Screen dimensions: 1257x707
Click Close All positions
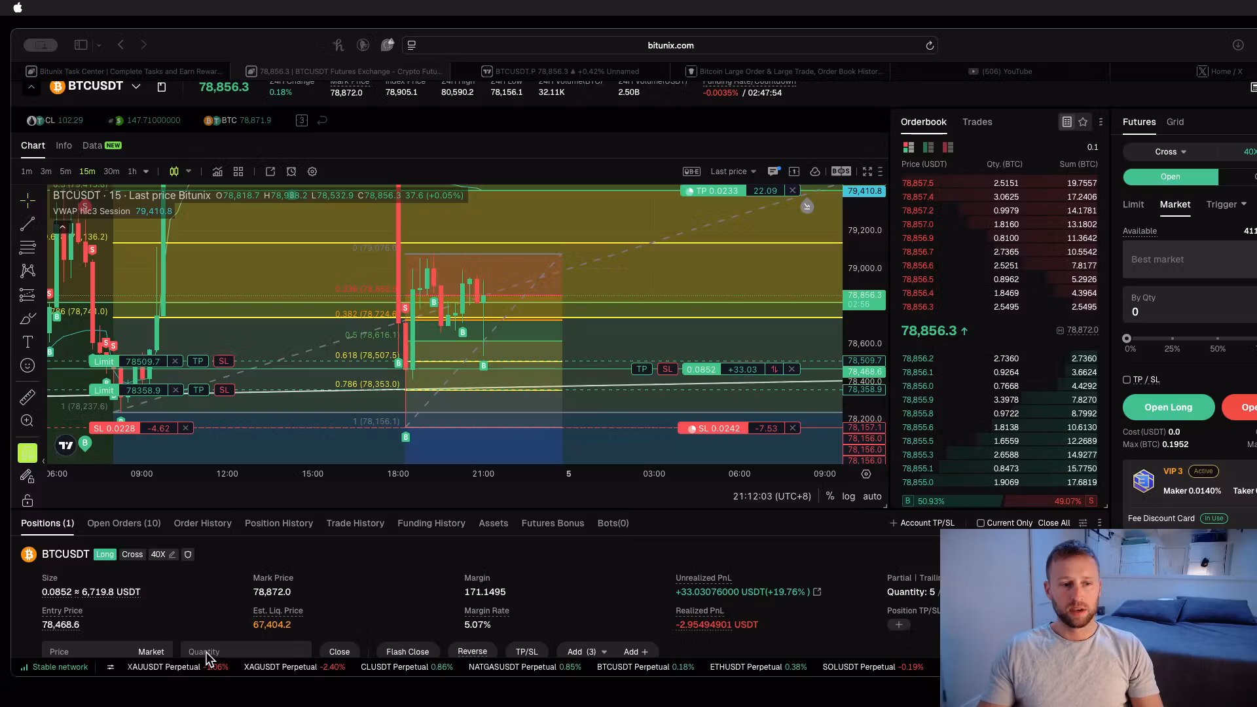(x=1054, y=523)
